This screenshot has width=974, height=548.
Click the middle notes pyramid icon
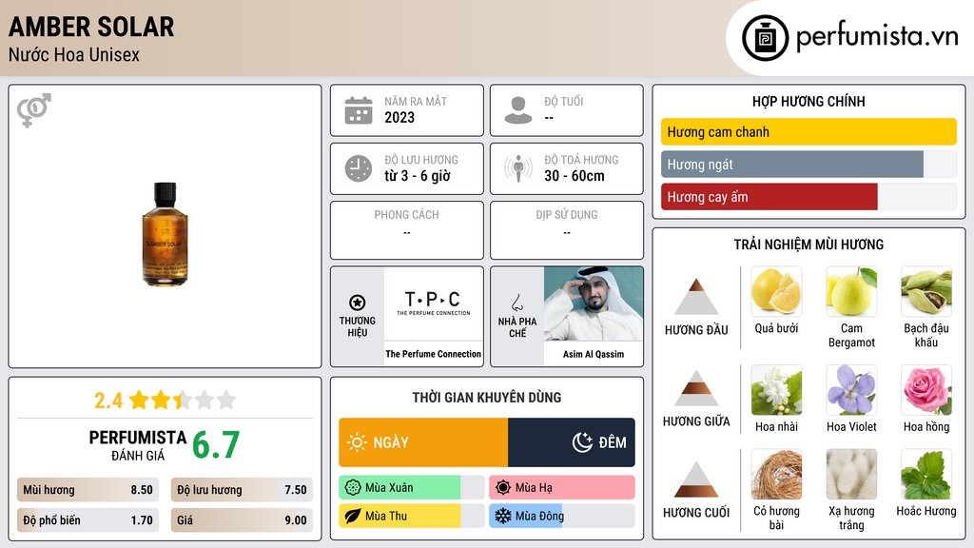(x=696, y=388)
